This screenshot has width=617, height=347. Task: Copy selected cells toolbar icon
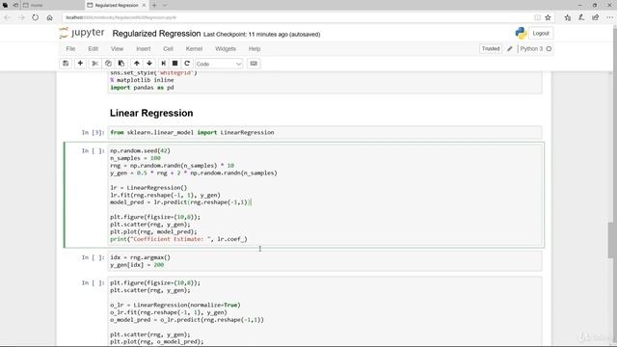pos(108,64)
